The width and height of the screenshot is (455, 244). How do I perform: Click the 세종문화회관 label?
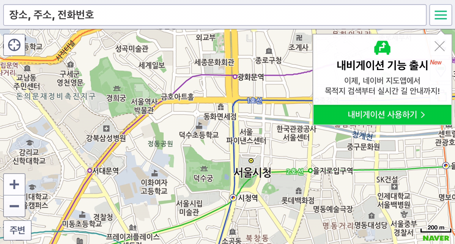coord(214,62)
